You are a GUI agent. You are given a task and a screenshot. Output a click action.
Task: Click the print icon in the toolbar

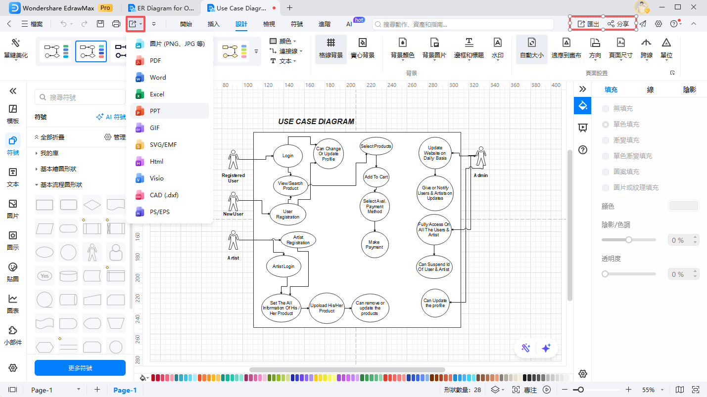point(116,24)
